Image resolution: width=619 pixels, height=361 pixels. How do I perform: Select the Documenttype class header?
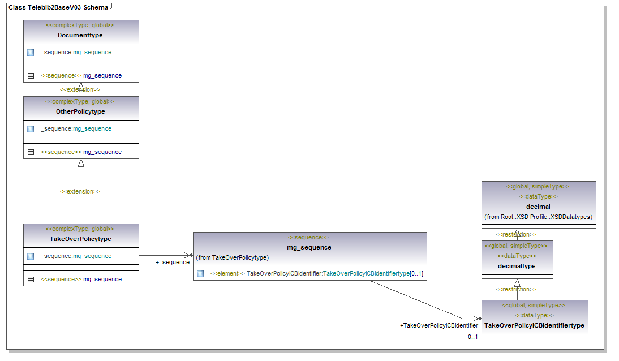tap(80, 35)
